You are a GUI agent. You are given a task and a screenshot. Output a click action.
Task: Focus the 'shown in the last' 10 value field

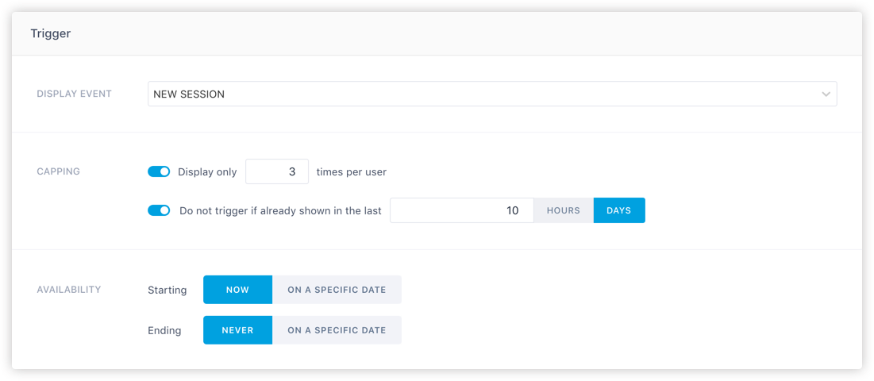click(462, 210)
